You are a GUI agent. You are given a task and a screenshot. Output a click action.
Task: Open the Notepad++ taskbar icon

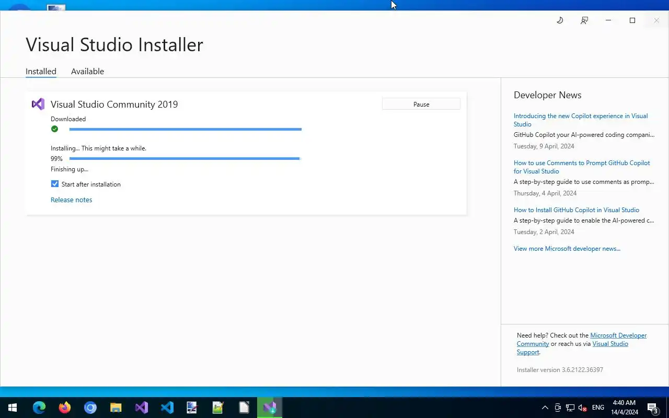(218, 408)
